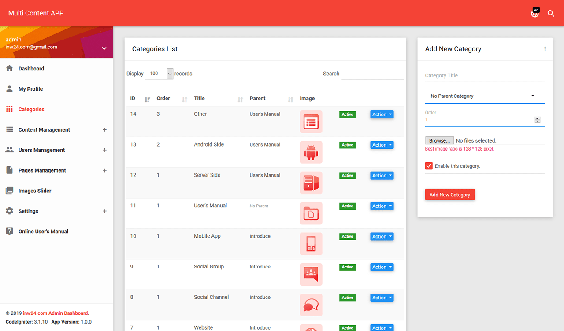Toggle Active status for Other category
564x331 pixels.
[x=347, y=114]
